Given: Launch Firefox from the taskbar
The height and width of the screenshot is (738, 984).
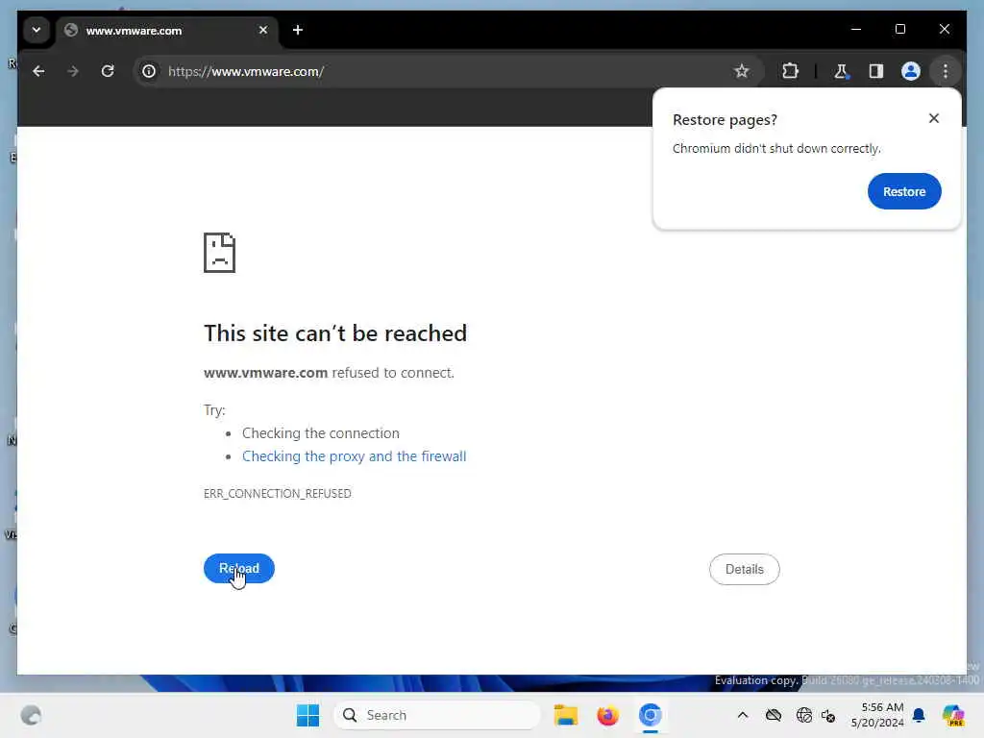Looking at the screenshot, I should (x=607, y=715).
